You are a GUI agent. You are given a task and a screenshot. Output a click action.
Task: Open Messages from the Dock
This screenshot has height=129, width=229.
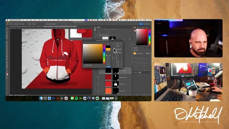click(72, 99)
